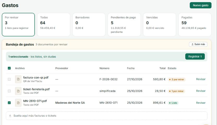Screen dimensions: 217x125
Task: Check the factura-con-qr.pdf row checkbox
Action: (9, 79)
